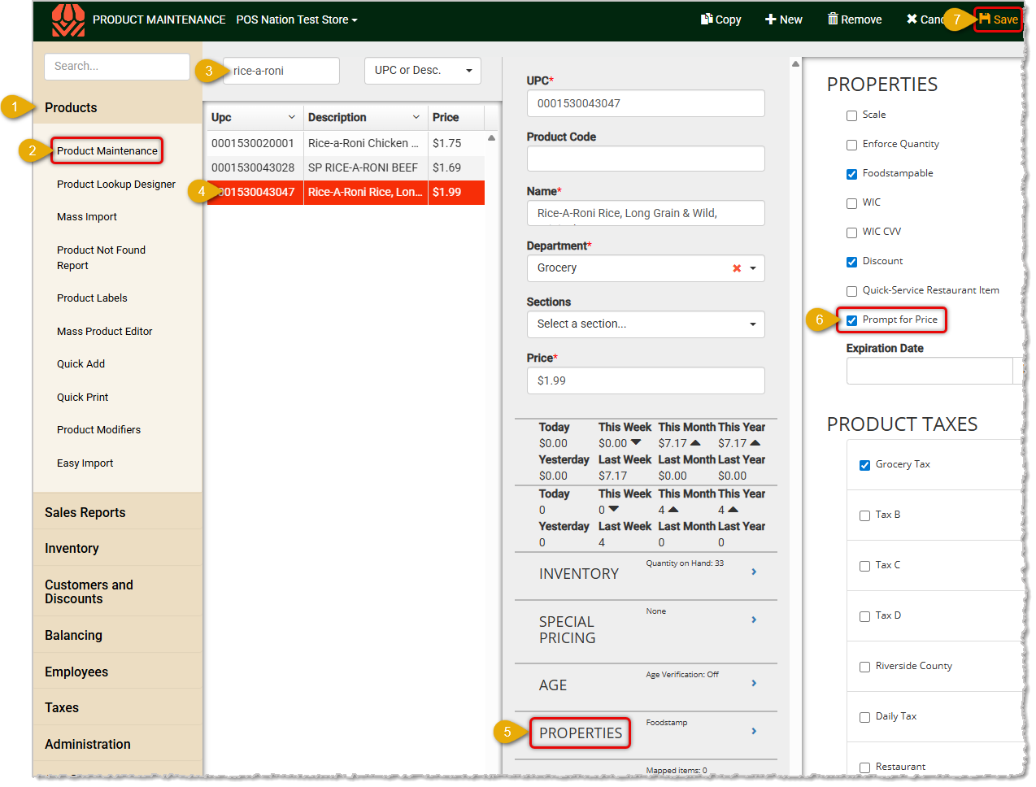Expand the Employees group
The height and width of the screenshot is (787, 1036).
tap(76, 672)
